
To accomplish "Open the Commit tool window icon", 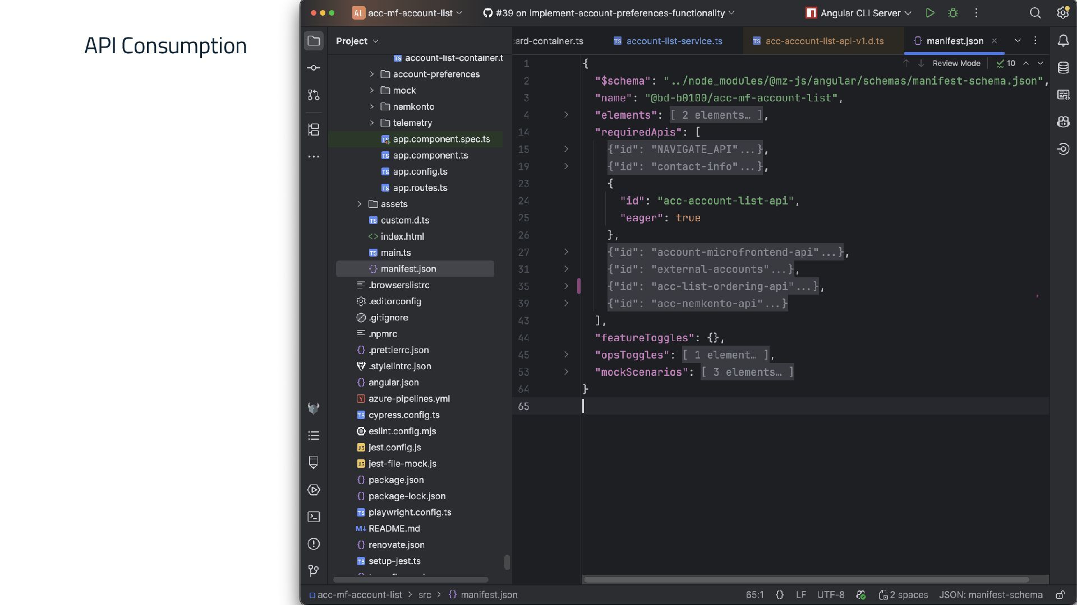I will click(314, 68).
